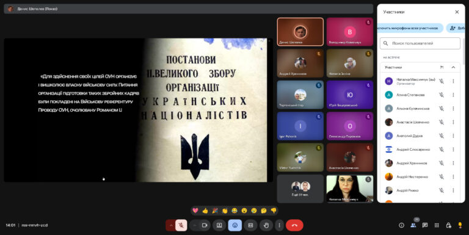Viewport: 469px width, 235px height.
Task: Select the Наталка webcam video tile
Action: click(x=350, y=189)
